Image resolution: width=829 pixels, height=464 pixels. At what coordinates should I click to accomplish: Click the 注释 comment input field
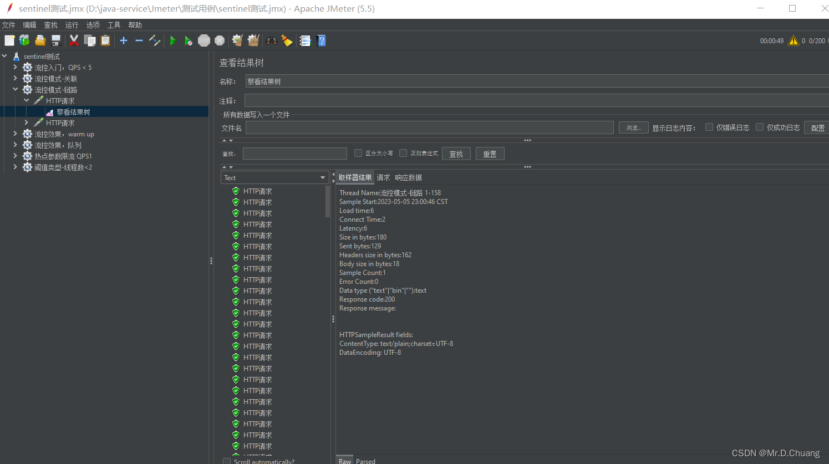(x=537, y=100)
